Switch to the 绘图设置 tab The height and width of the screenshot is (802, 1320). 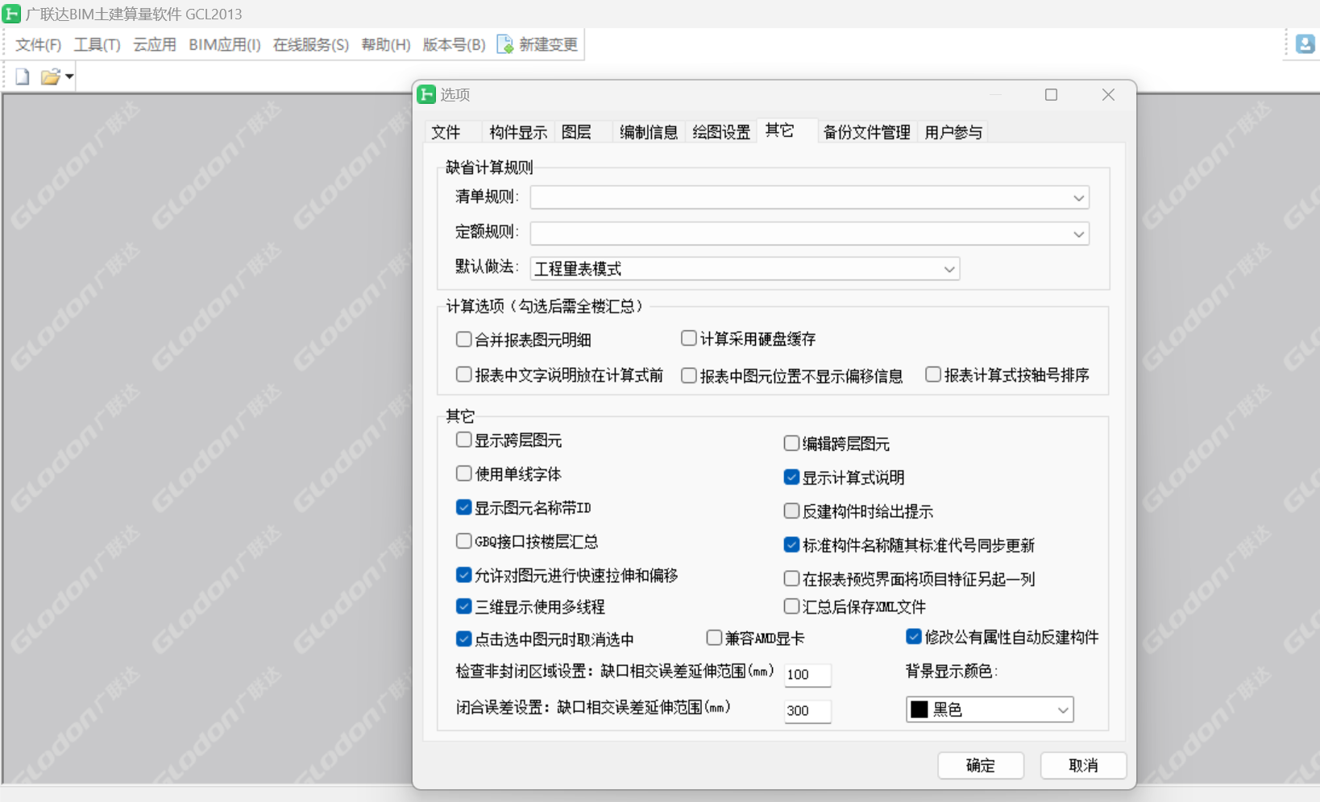click(721, 132)
